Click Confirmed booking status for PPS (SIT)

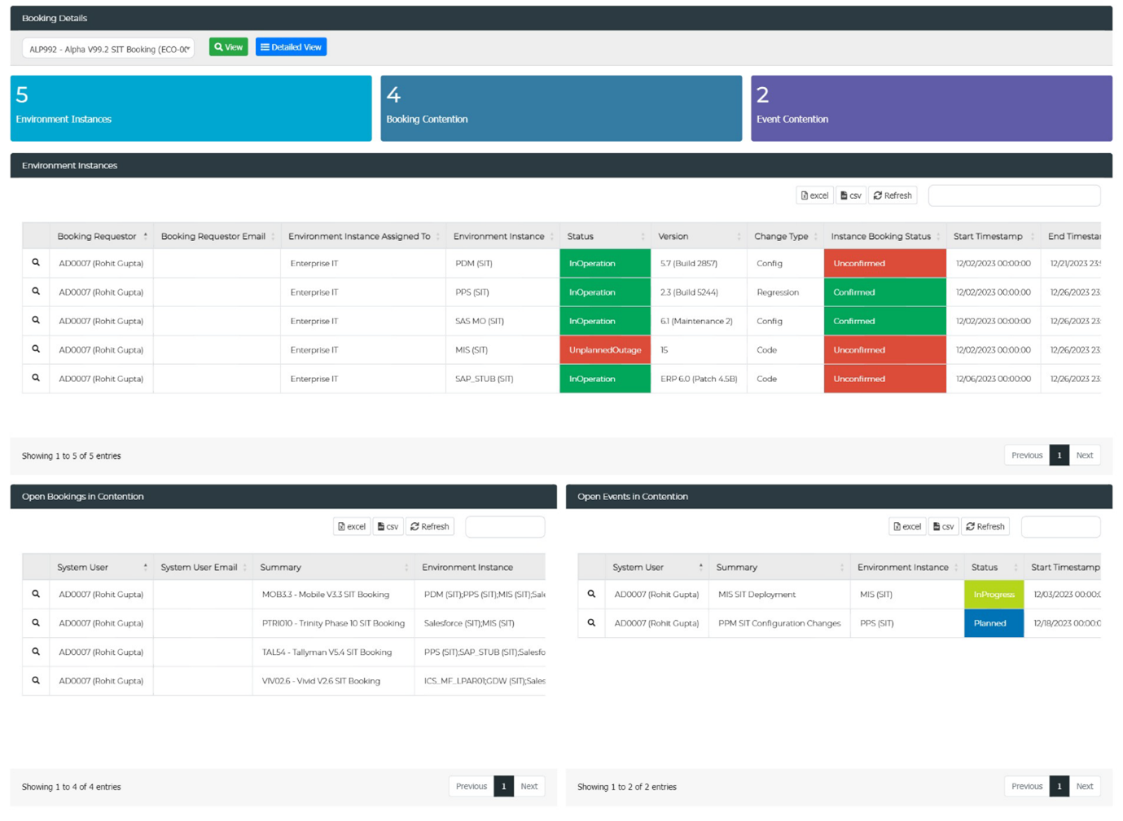pyautogui.click(x=884, y=292)
